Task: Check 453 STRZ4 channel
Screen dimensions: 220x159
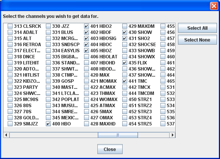Action: click(125, 118)
